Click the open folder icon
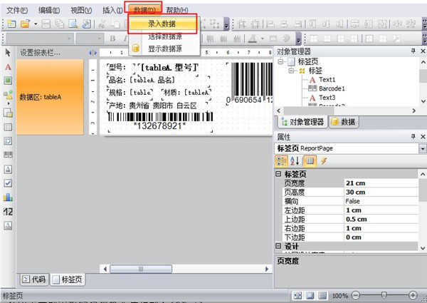The height and width of the screenshot is (303, 427). click(x=24, y=24)
